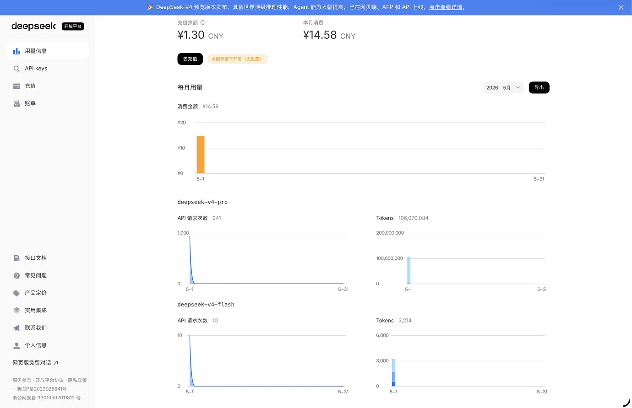Viewport: 632px width, 408px height.
Task: Click the document icon beside 接口文档
Action: 16,258
